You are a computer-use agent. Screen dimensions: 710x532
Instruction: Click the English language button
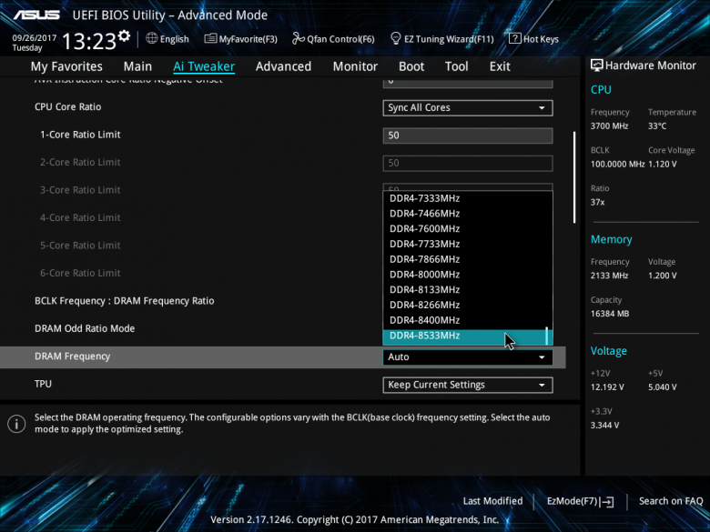click(167, 39)
